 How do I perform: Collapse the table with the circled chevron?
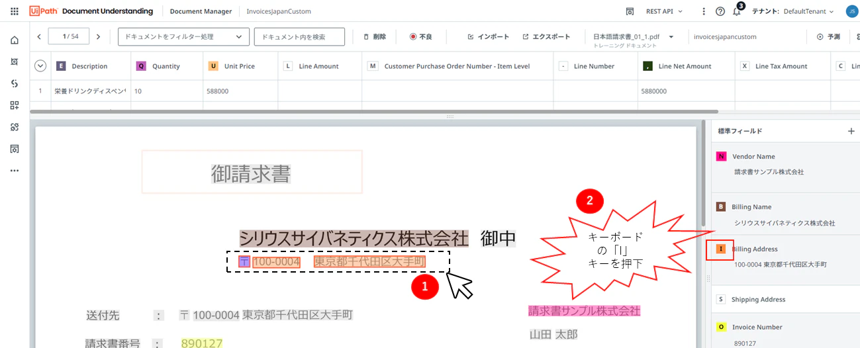coord(41,65)
